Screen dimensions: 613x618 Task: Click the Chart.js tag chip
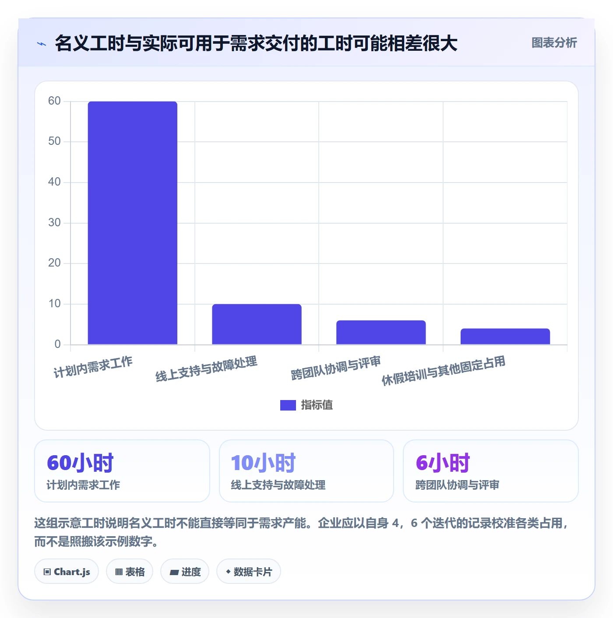coord(67,572)
